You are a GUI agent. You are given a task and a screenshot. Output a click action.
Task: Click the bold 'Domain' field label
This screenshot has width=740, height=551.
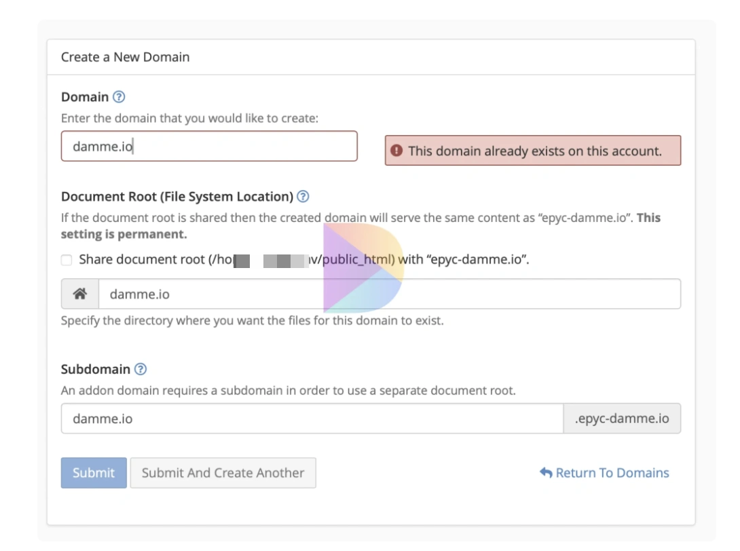[x=85, y=97]
